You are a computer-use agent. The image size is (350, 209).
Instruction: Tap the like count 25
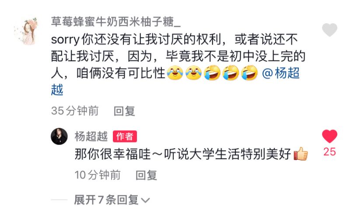click(329, 152)
